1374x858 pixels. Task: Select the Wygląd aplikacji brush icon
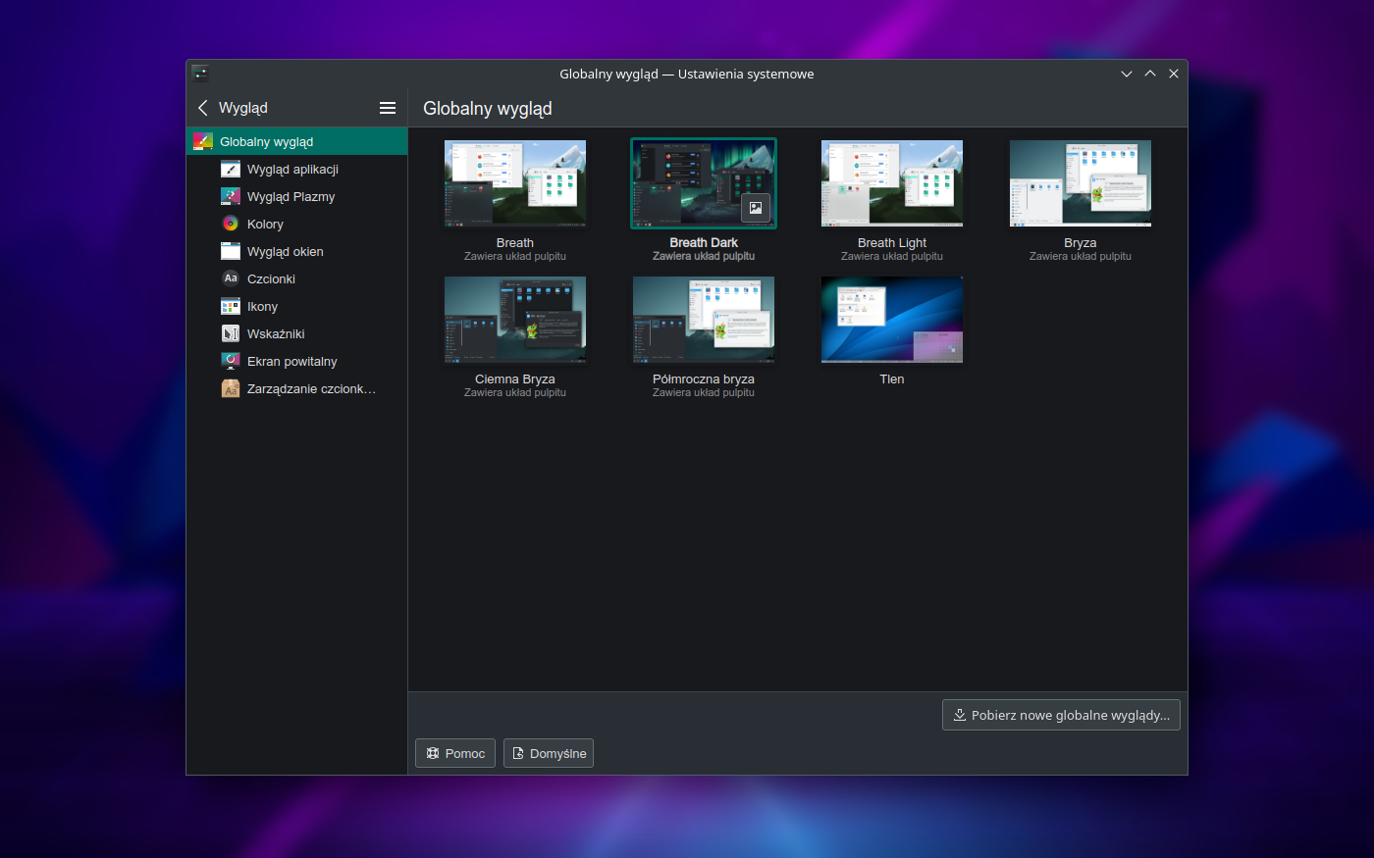coord(231,169)
